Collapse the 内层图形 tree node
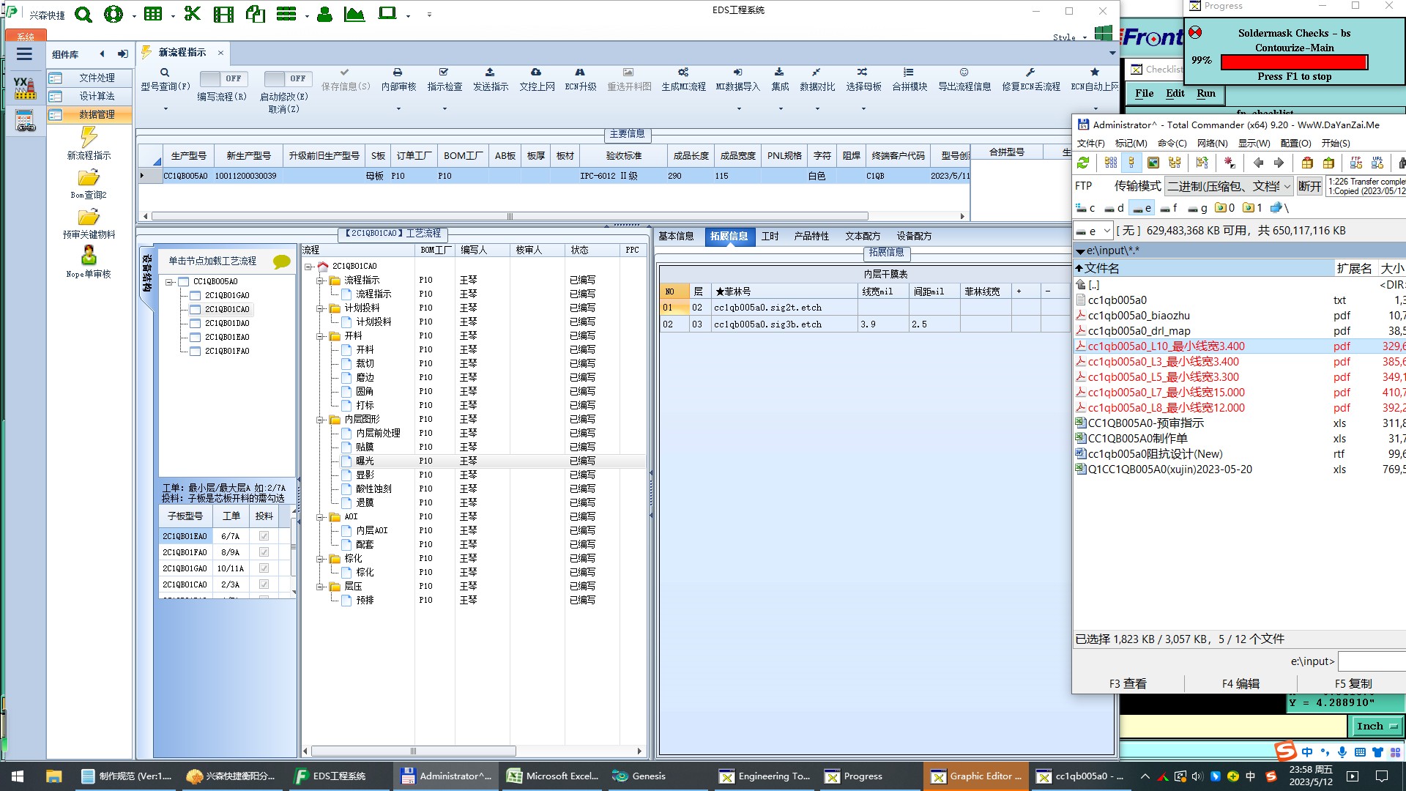Viewport: 1406px width, 791px height. coord(320,420)
